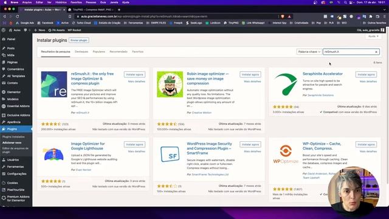Click the Plugins instalados submenu link
The image size is (389, 219).
point(13,137)
